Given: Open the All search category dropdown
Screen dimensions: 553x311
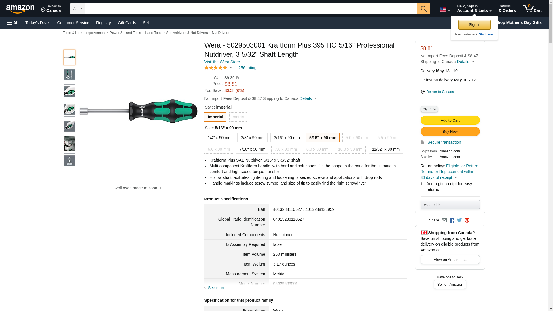Looking at the screenshot, I should point(78,9).
